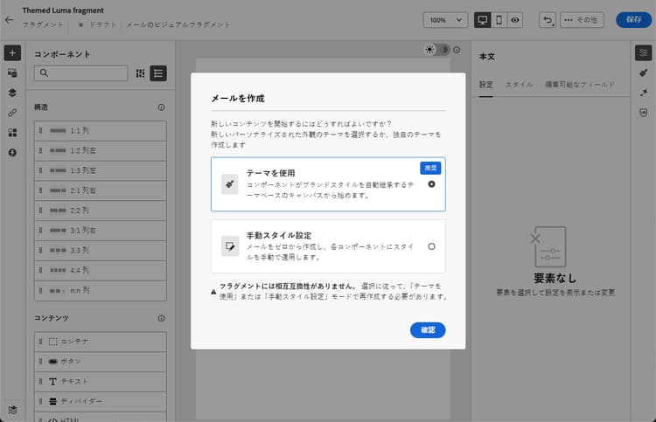This screenshot has height=422, width=656.
Task: Switch components to list view
Action: click(158, 73)
